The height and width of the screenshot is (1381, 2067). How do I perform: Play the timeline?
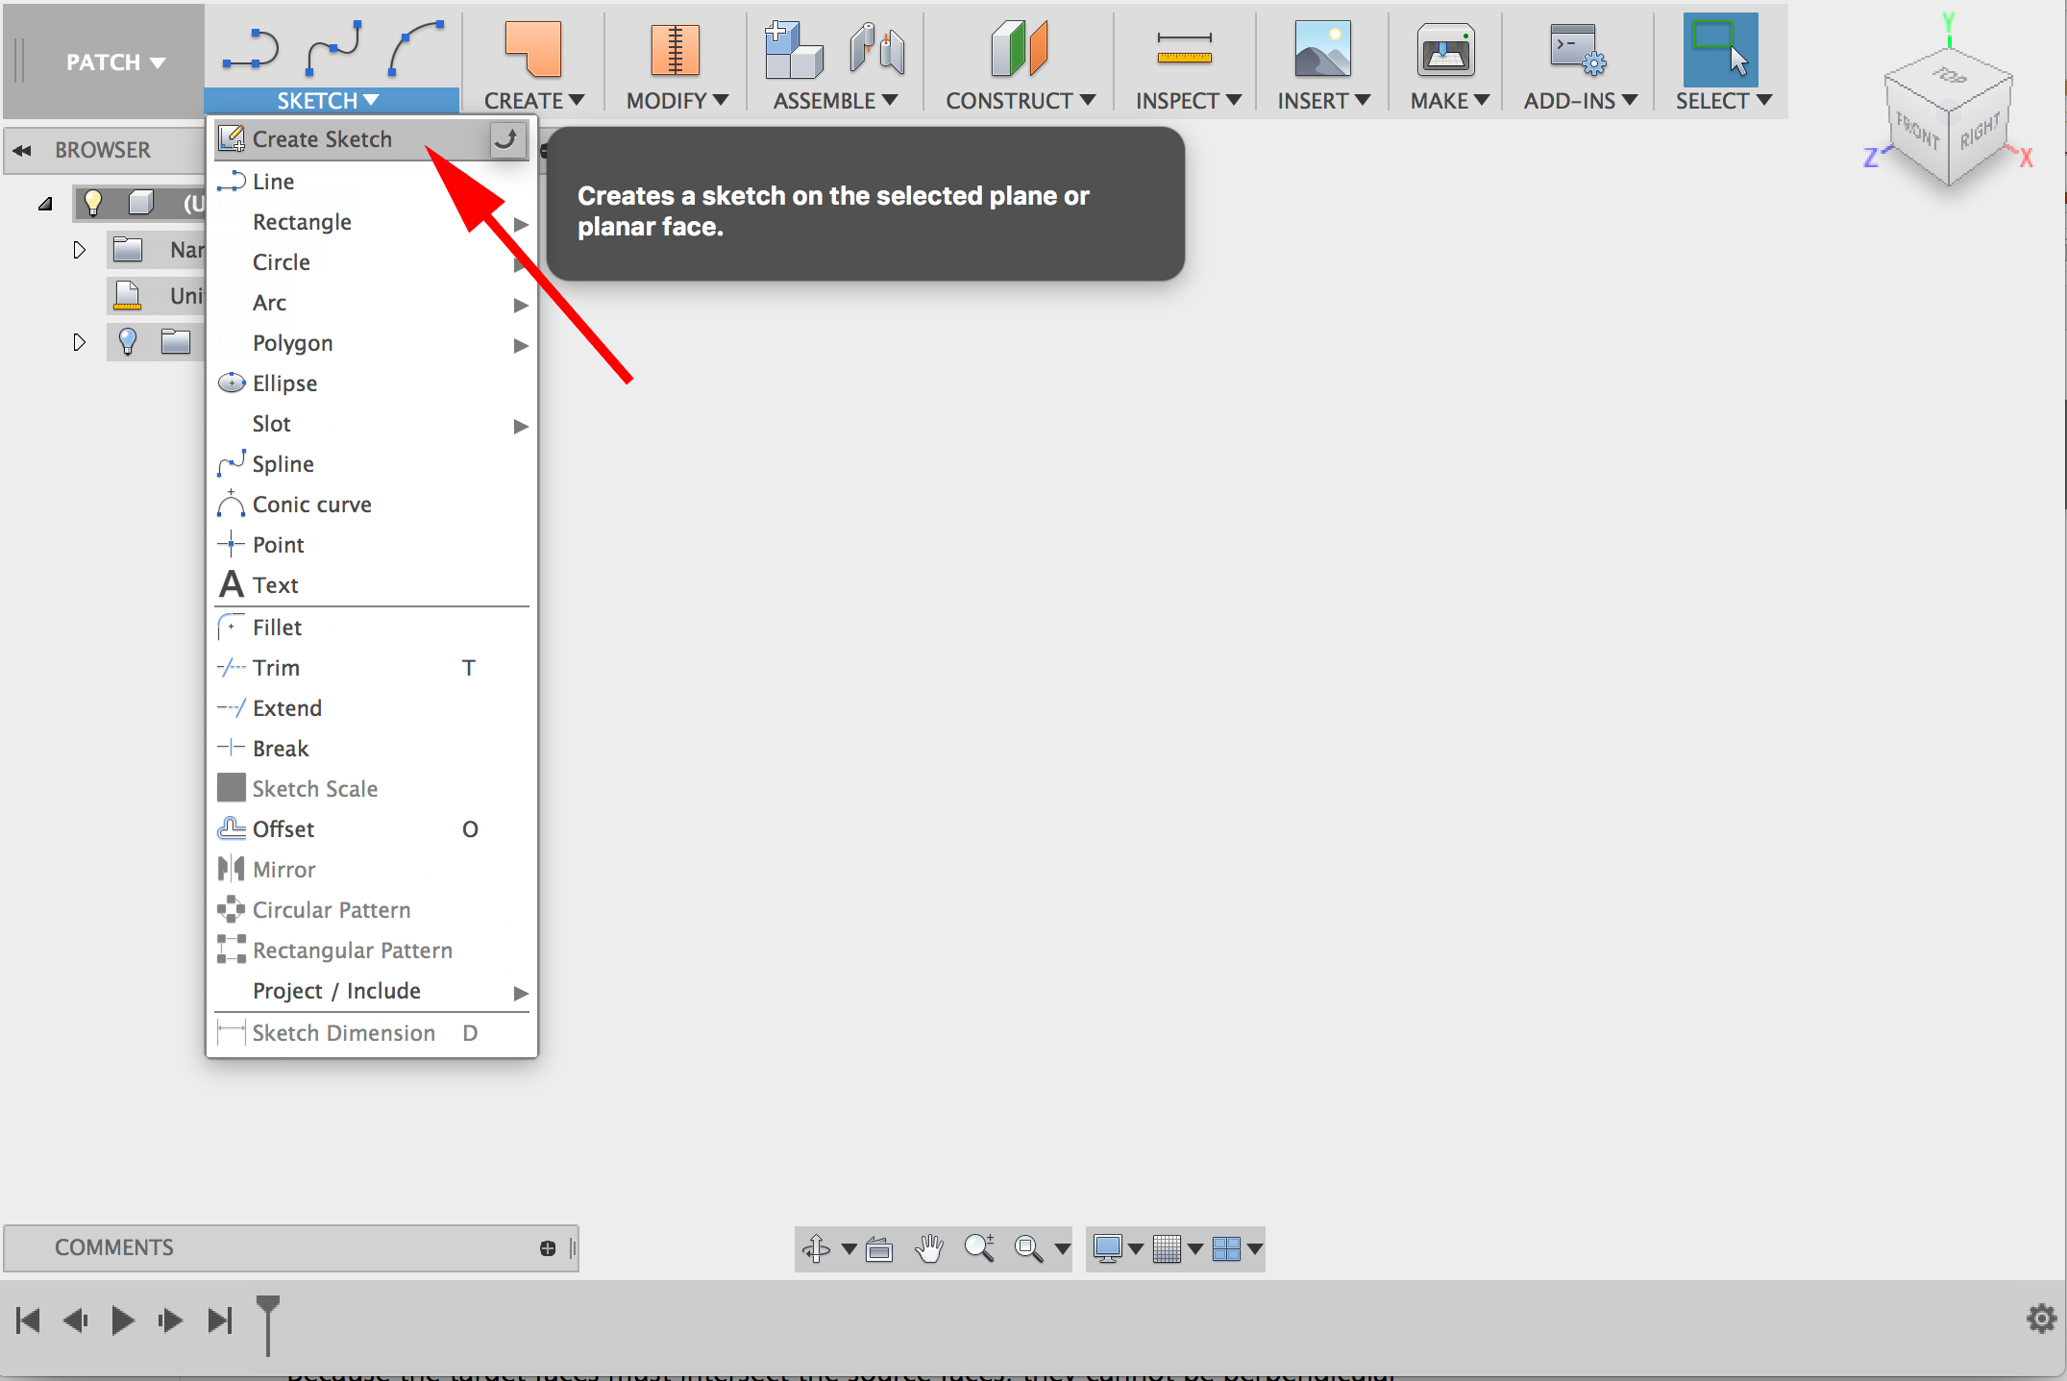[x=122, y=1320]
